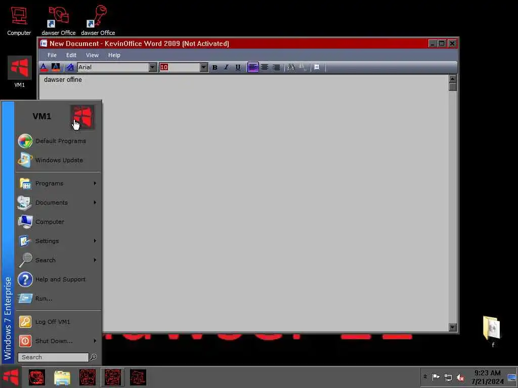
Task: Open the font name dropdown arrow
Action: click(152, 67)
